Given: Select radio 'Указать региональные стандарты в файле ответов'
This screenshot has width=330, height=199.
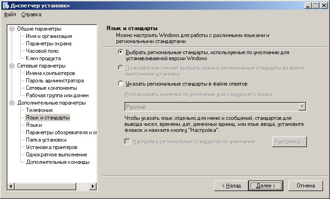Looking at the screenshot, I should pos(121,84).
